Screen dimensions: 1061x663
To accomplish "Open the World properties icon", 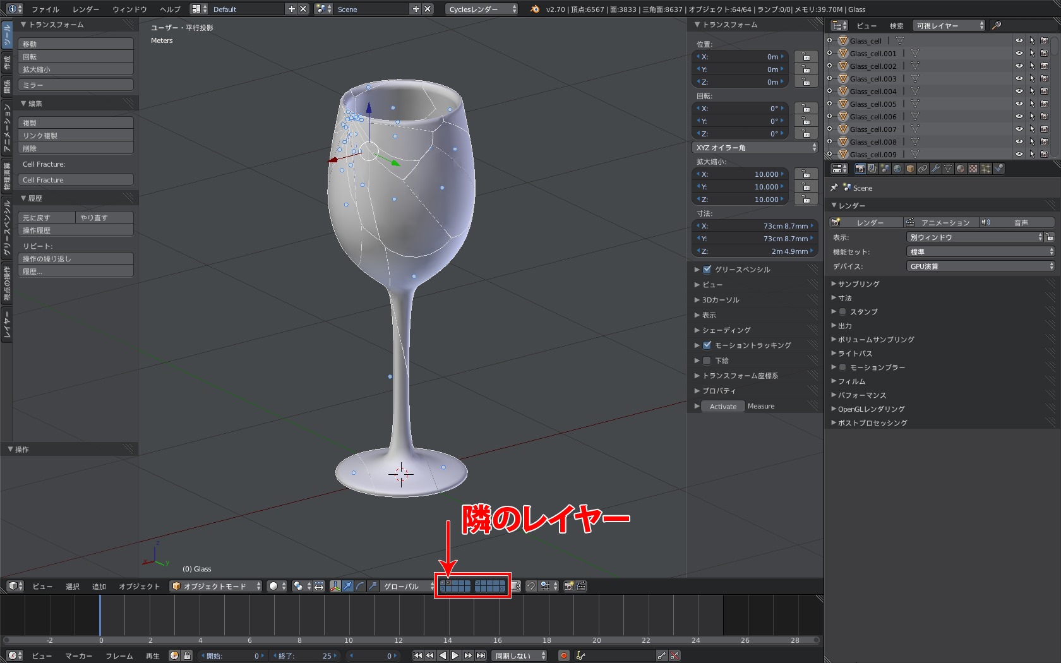I will (x=897, y=169).
